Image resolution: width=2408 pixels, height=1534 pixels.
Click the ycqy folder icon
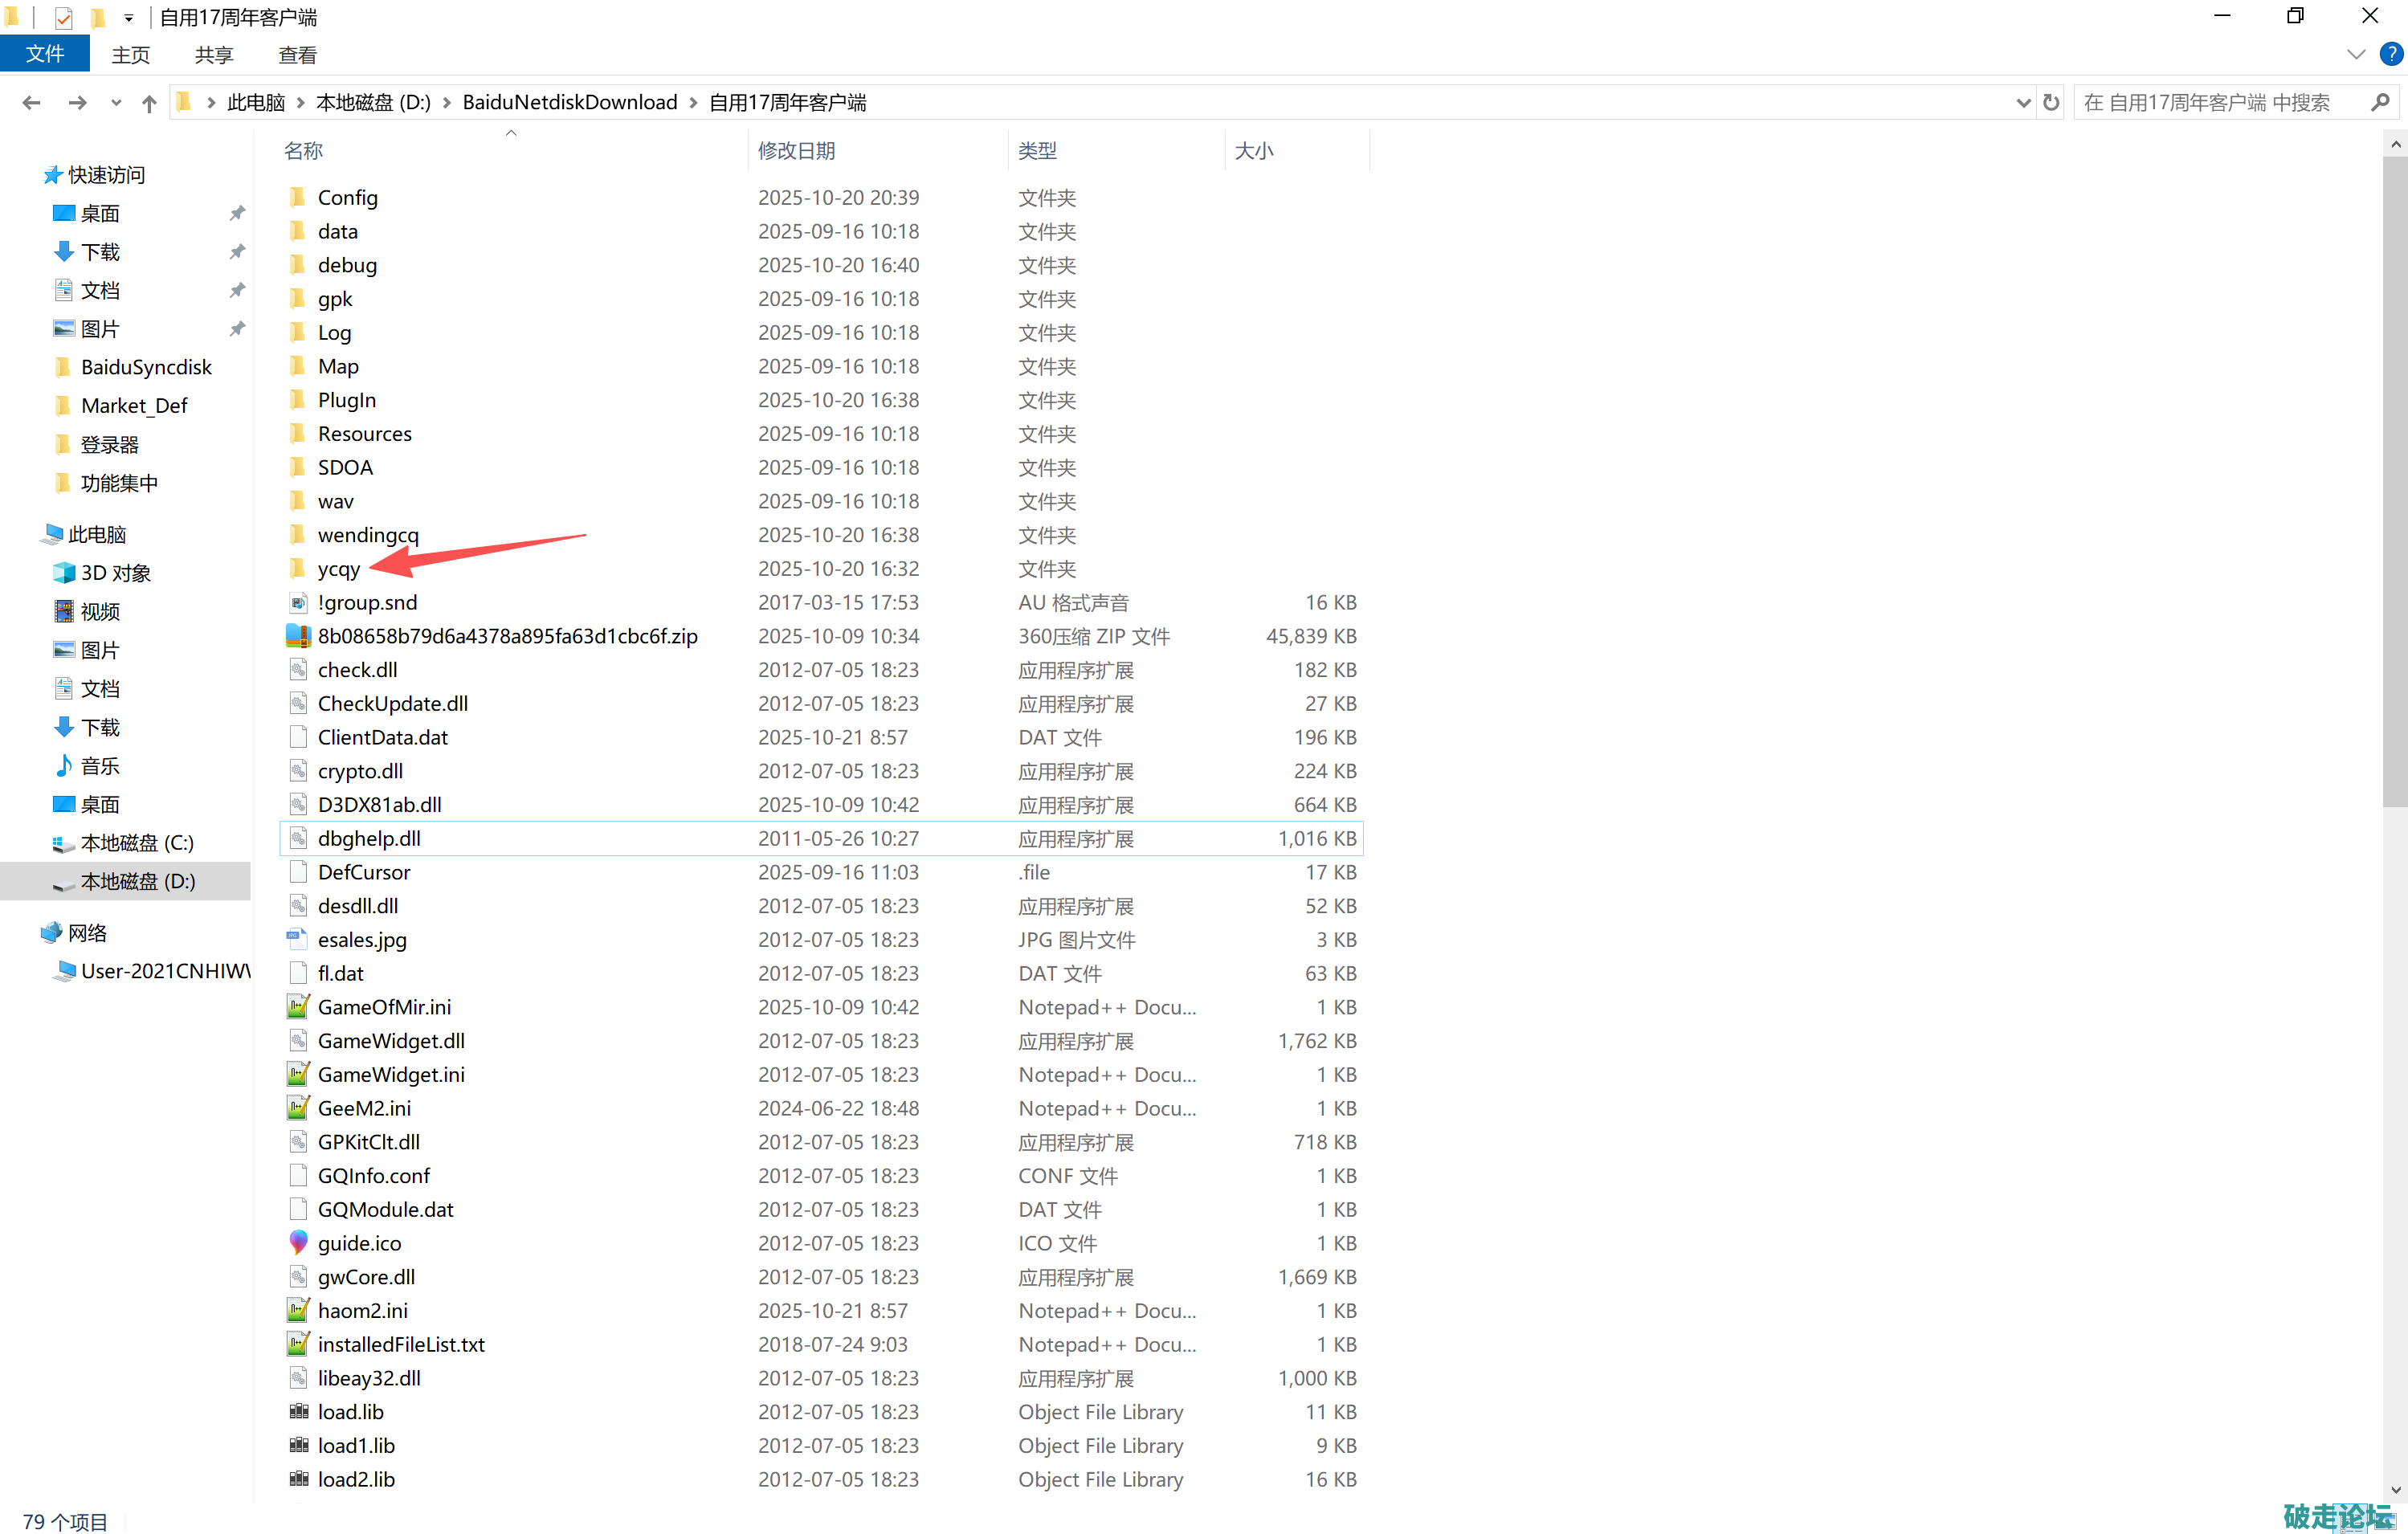(x=298, y=569)
